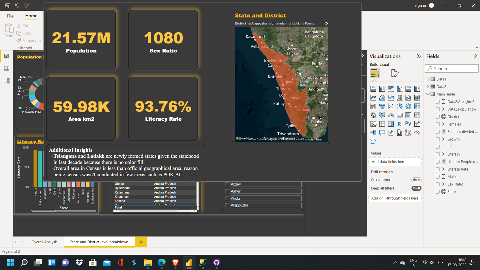Open the Terms link on the map

(x=319, y=139)
